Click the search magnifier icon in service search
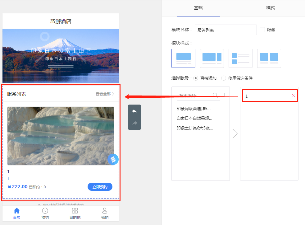 216,95
